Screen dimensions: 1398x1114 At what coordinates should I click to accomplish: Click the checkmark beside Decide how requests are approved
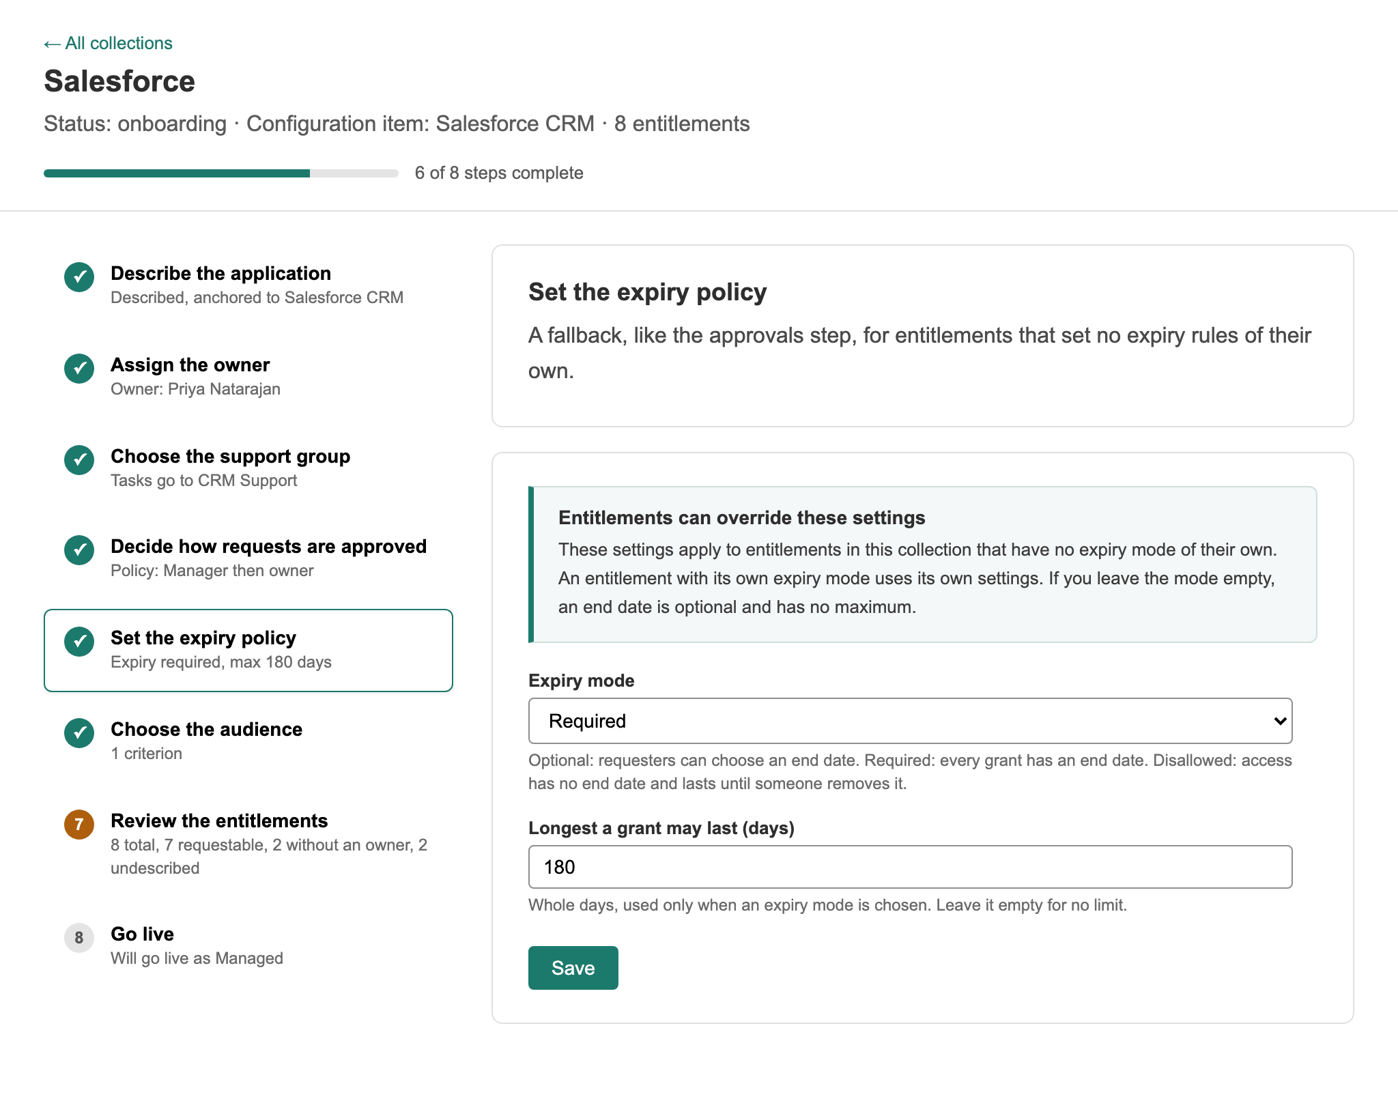79,550
